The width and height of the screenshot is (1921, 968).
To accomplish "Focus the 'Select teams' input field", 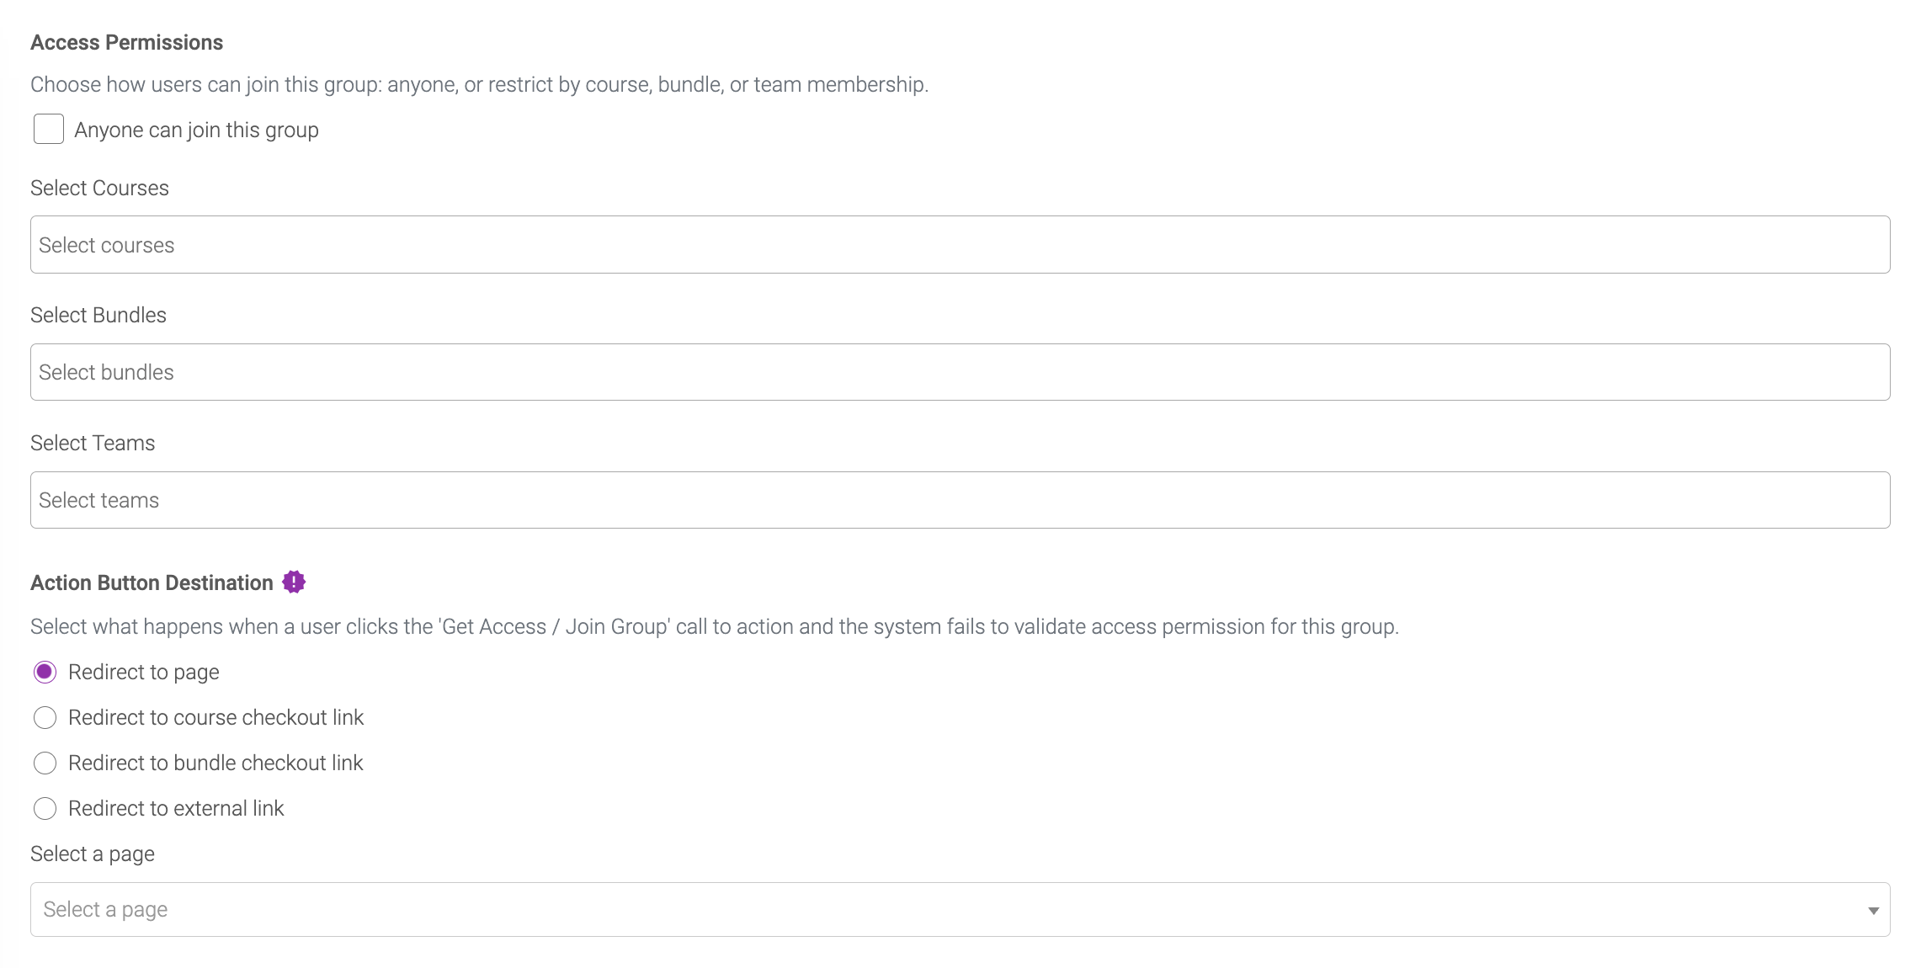I will [960, 500].
